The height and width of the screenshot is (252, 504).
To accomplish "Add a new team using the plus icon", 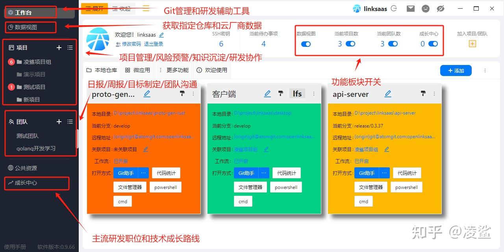I will tap(59, 122).
